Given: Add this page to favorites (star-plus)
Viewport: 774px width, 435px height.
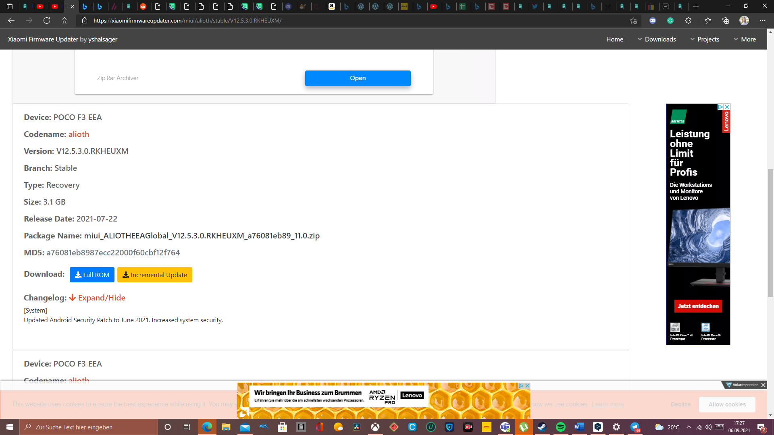Looking at the screenshot, I should coord(633,21).
